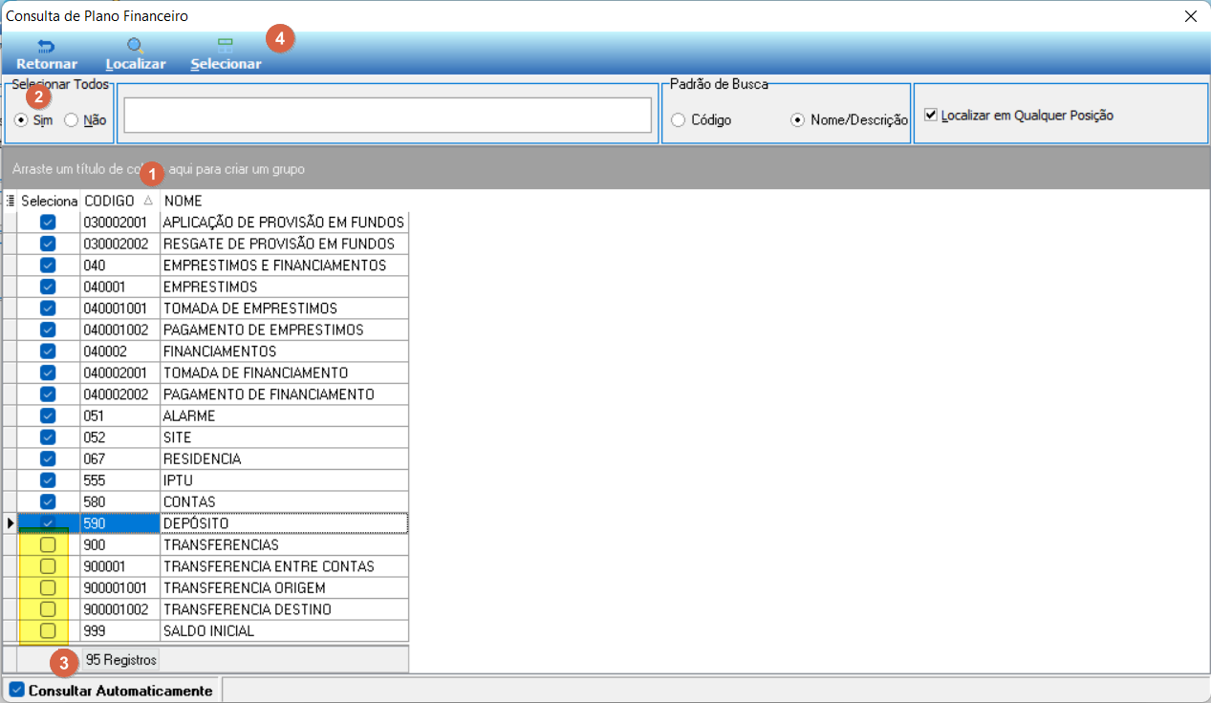Click the 95 Registros footer button
1211x703 pixels.
[x=120, y=660]
